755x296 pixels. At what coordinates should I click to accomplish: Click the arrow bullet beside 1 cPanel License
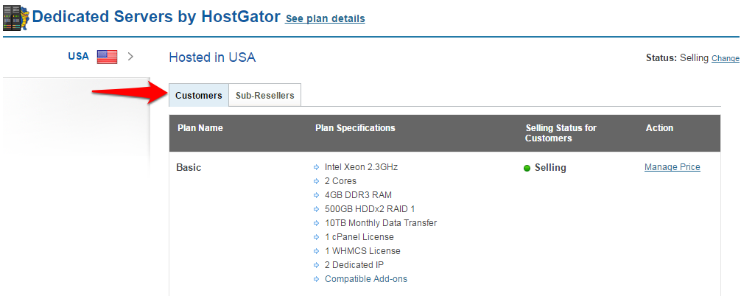(x=316, y=237)
